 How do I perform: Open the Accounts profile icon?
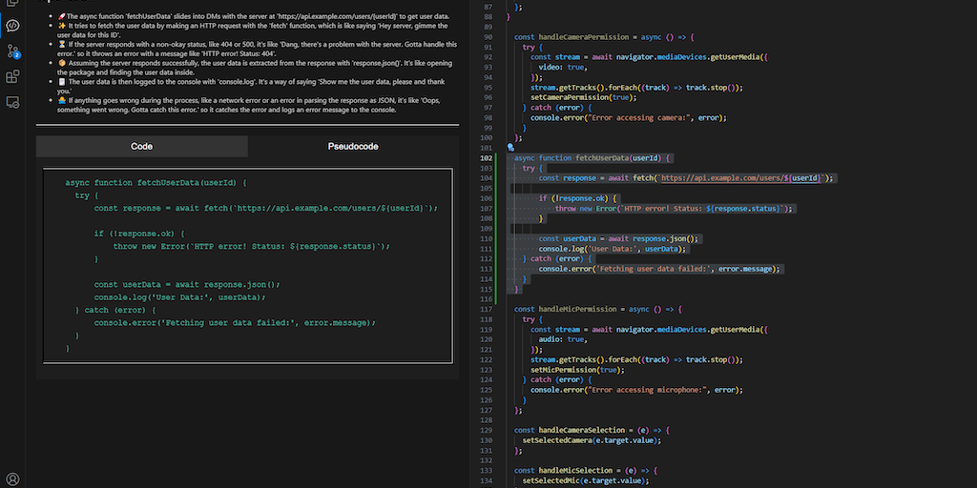[x=13, y=478]
